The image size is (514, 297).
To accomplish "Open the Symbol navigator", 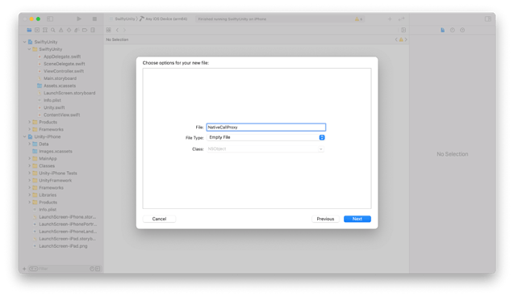I will (x=45, y=30).
